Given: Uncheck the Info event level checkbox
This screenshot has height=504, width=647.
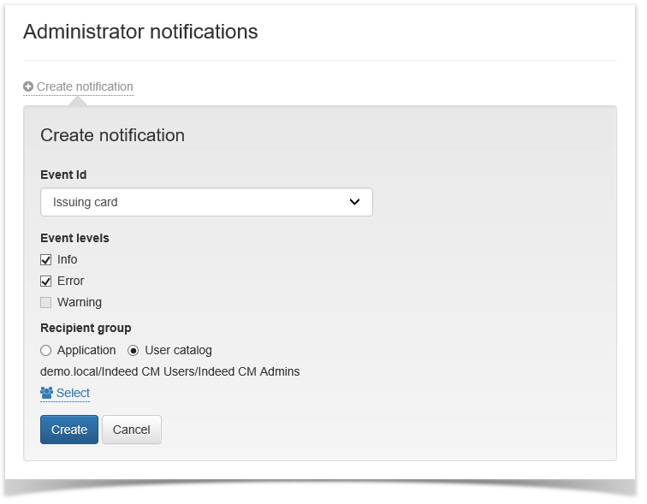Looking at the screenshot, I should (46, 259).
